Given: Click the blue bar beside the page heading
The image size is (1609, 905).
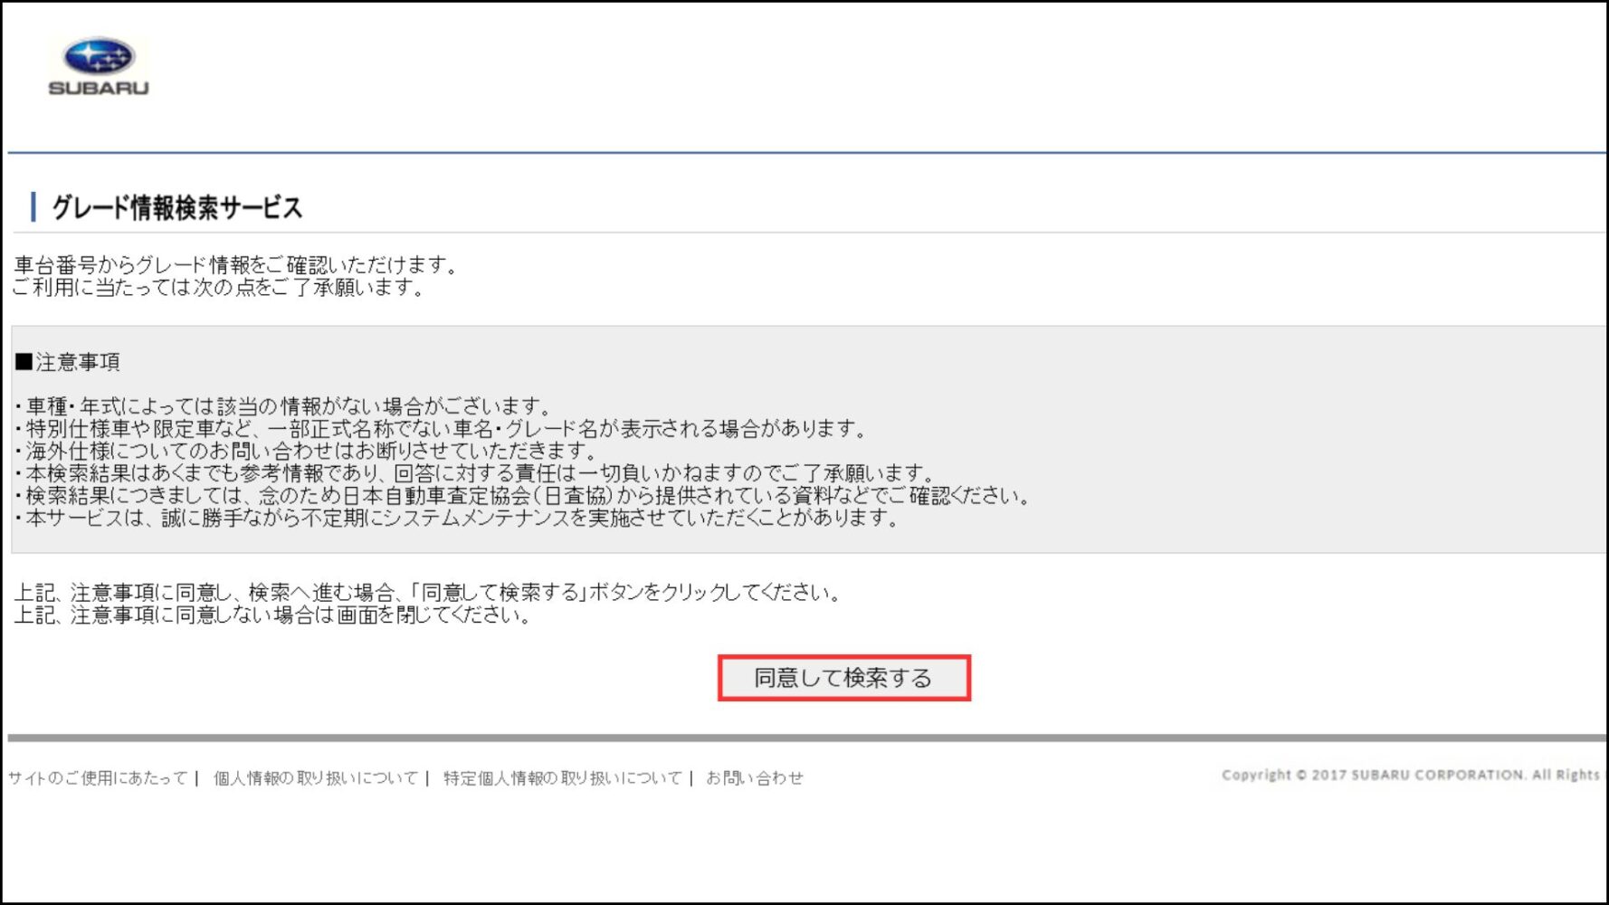Looking at the screenshot, I should tap(33, 207).
